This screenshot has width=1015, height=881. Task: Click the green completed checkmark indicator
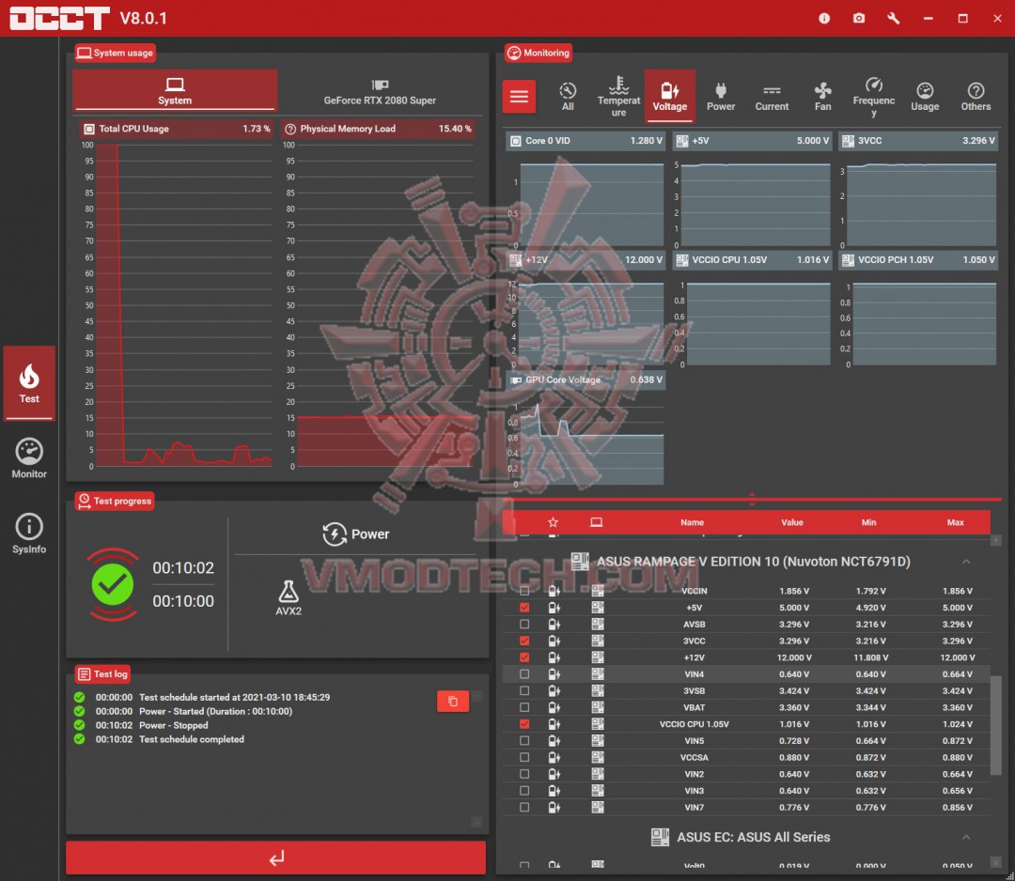113,584
